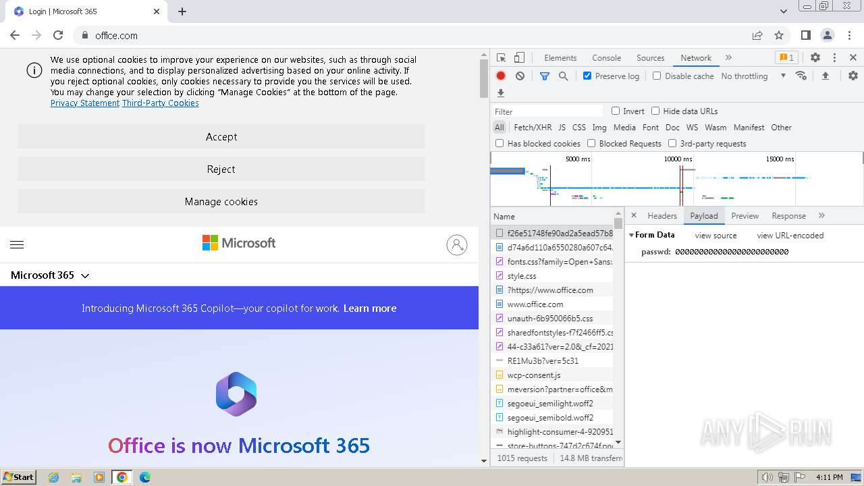Open DevTools three-dot customize menu
Screen dimensions: 864x486
[x=834, y=58]
